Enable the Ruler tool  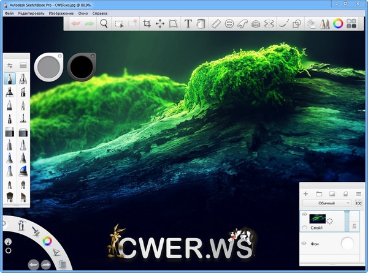click(215, 24)
